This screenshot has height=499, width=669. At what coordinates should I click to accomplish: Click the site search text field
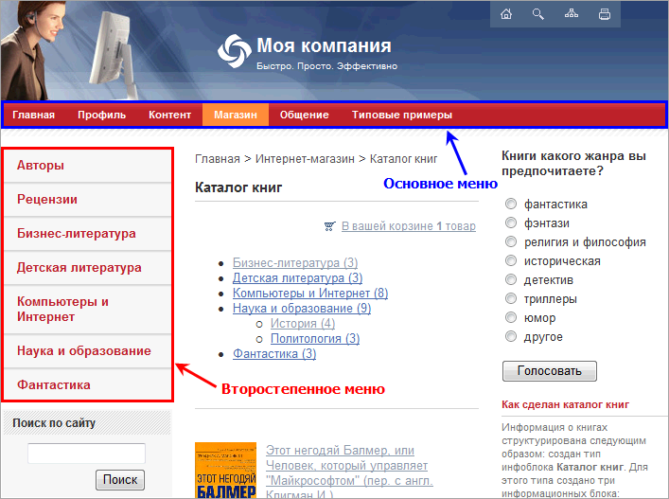(86, 454)
